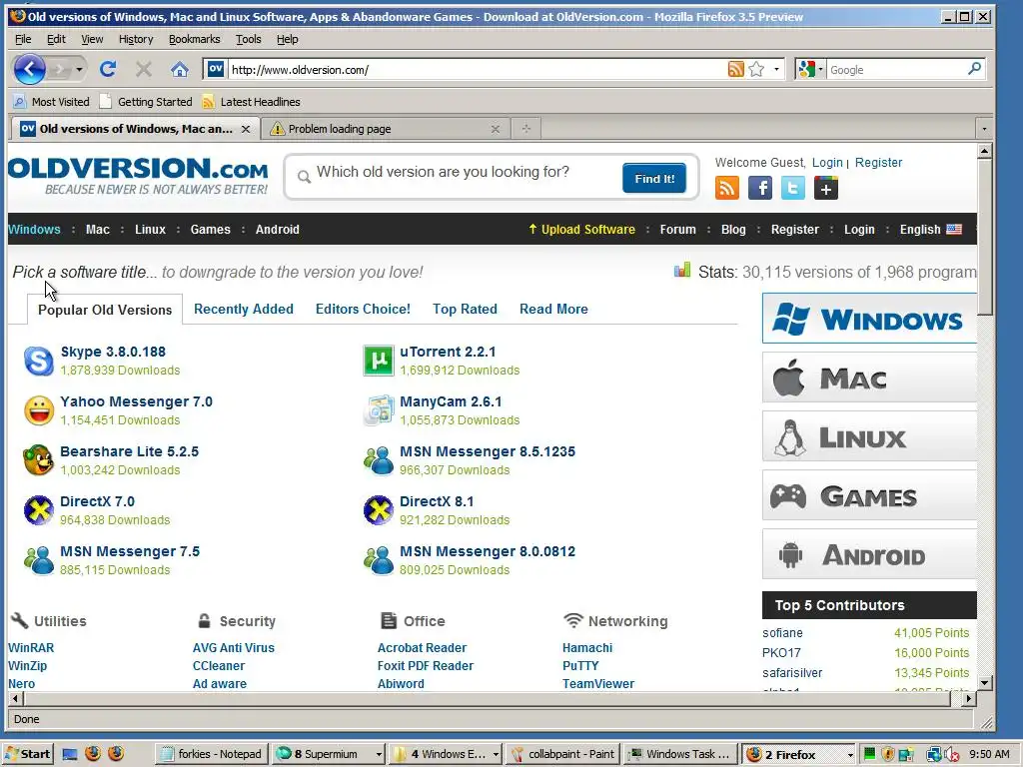Image resolution: width=1023 pixels, height=767 pixels.
Task: Open the Bookmarks menu
Action: pyautogui.click(x=195, y=39)
